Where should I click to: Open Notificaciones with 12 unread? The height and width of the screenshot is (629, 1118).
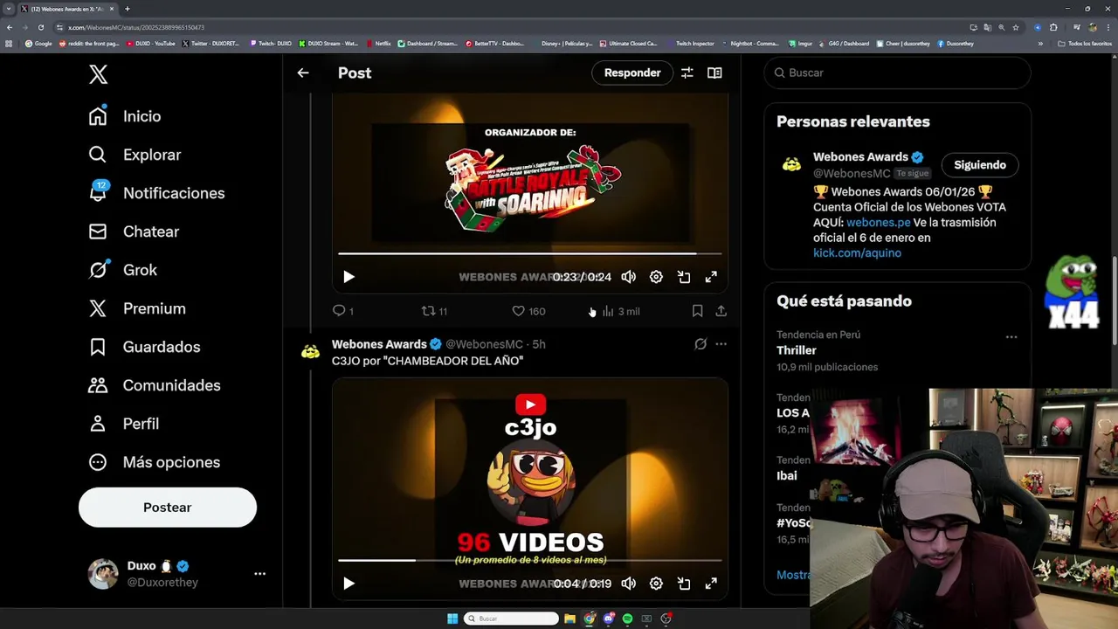[156, 193]
